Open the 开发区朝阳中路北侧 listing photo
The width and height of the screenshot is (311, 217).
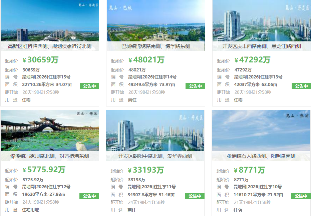pyautogui.click(x=155, y=131)
